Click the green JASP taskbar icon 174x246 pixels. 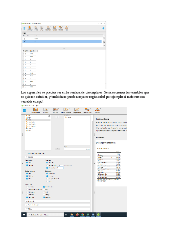pyautogui.click(x=98, y=215)
